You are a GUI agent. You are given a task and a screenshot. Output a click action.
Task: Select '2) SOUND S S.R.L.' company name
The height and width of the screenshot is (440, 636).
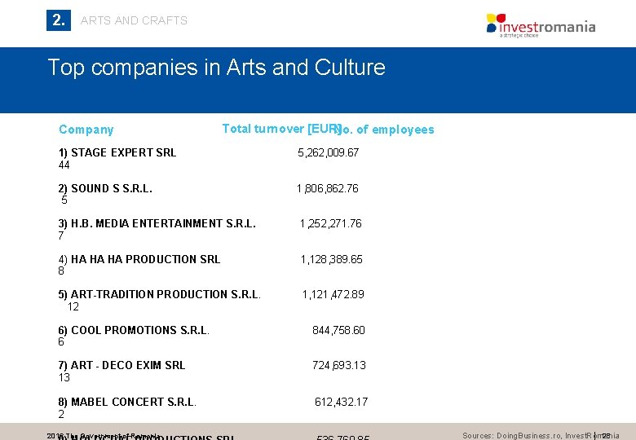(x=105, y=188)
